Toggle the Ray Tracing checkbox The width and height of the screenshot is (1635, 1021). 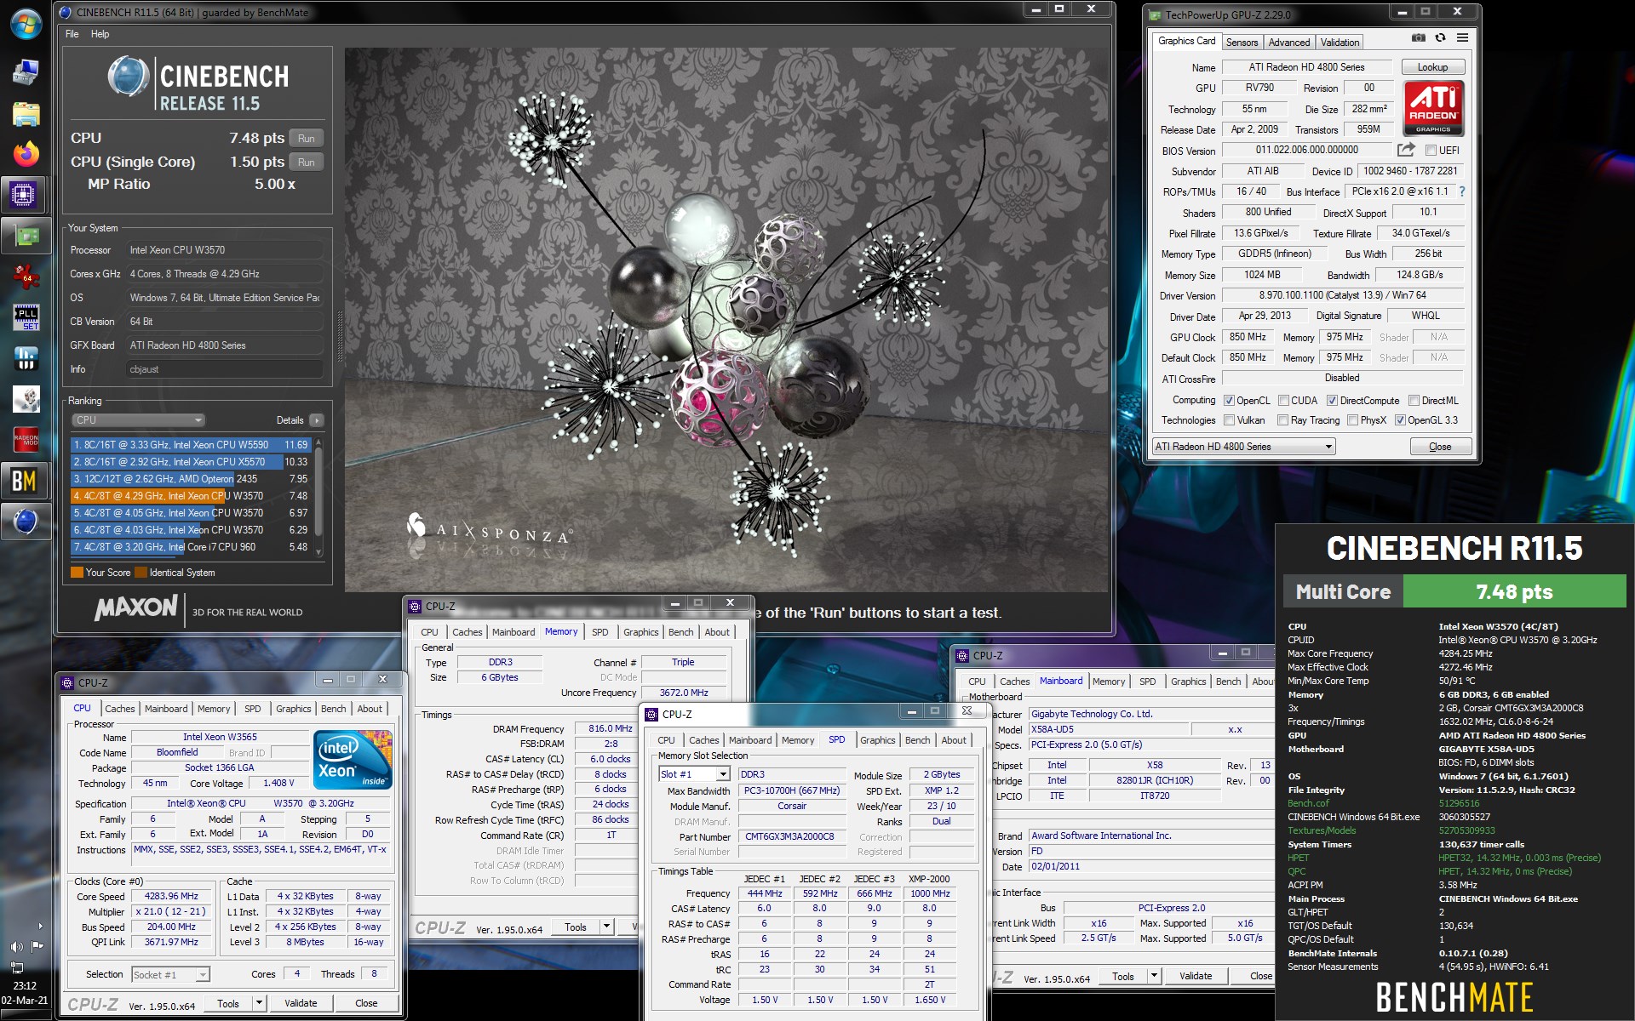coord(1283,420)
